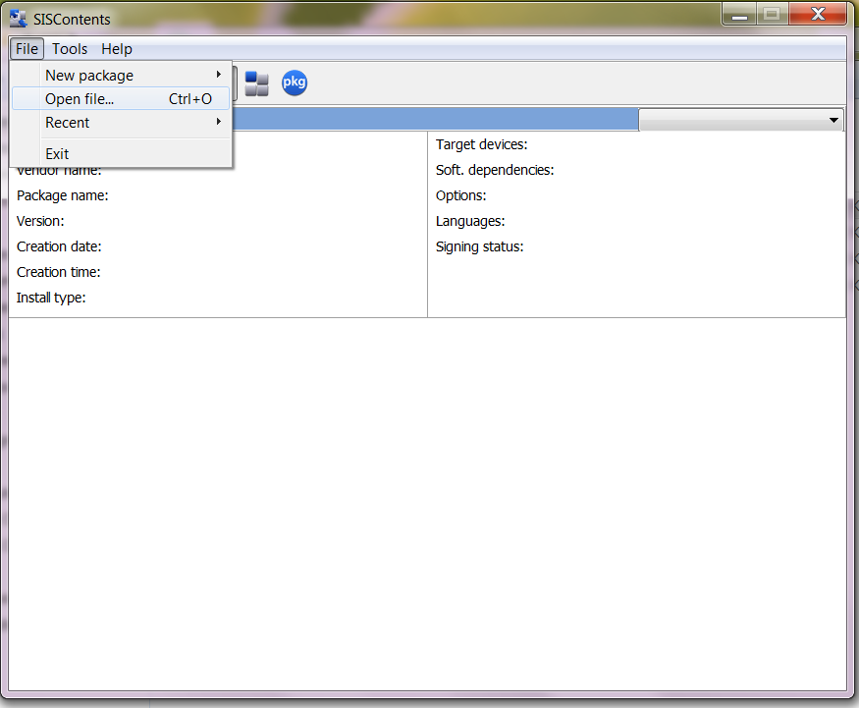Close the SISContents window
This screenshot has width=859, height=708.
click(x=818, y=15)
